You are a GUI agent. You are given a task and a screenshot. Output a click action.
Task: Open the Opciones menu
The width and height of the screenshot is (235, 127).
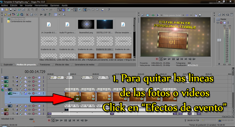coord(55,5)
